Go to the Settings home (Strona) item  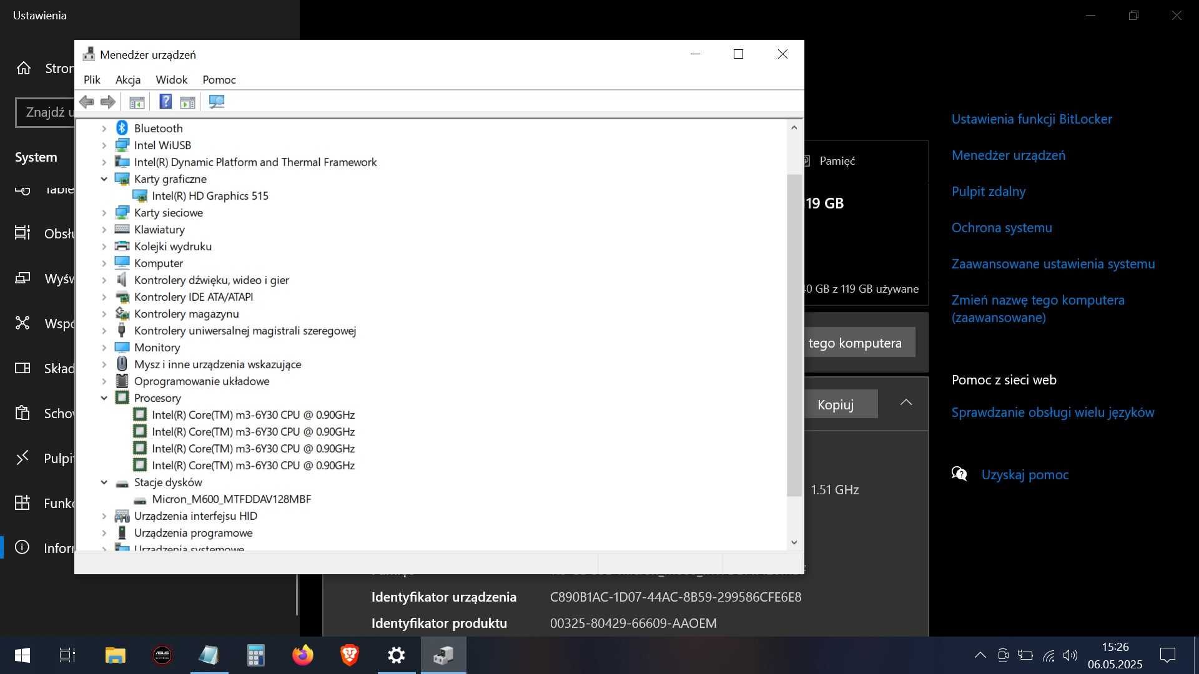(x=45, y=69)
